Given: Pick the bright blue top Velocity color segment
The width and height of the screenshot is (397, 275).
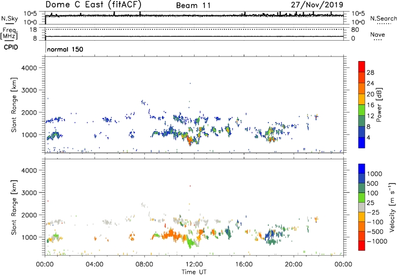Looking at the screenshot, I should [362, 169].
